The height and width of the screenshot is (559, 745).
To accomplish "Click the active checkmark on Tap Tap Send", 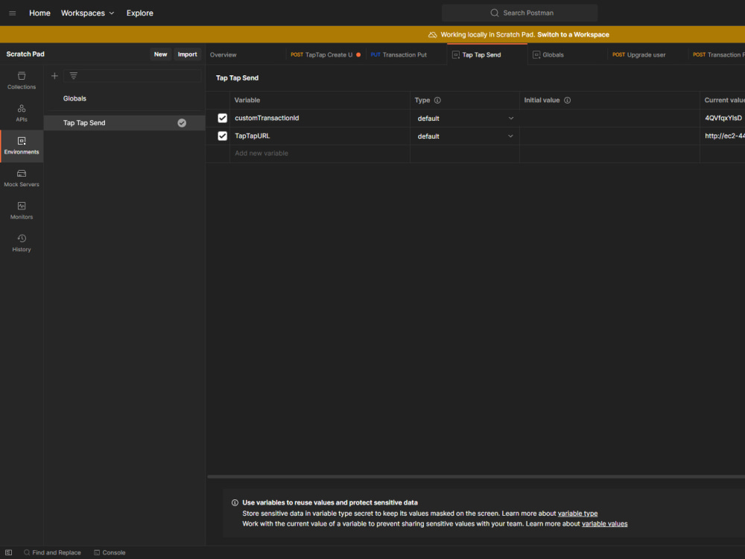I will pyautogui.click(x=182, y=123).
